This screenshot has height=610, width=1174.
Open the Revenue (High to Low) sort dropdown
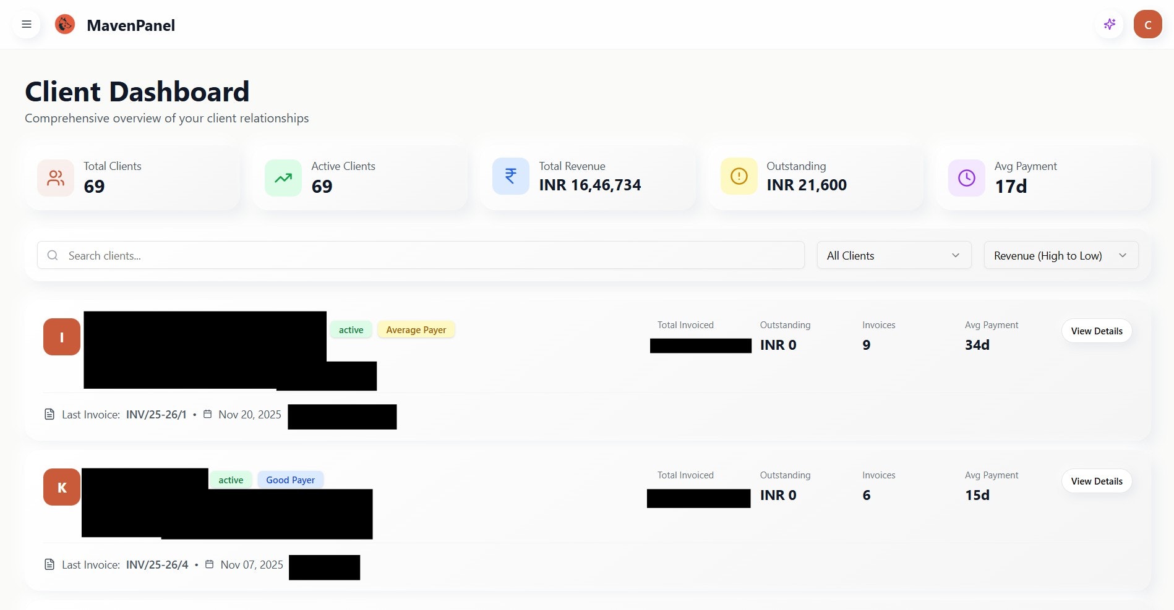(1061, 255)
